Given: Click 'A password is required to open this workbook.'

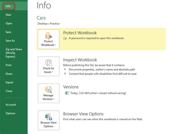Looking at the screenshot, I should point(96,38).
